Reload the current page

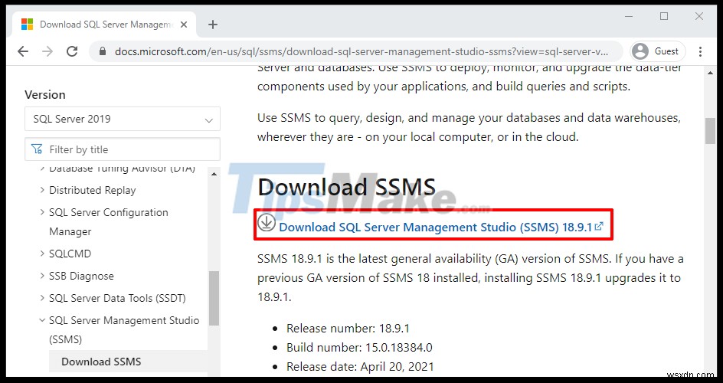click(x=72, y=51)
